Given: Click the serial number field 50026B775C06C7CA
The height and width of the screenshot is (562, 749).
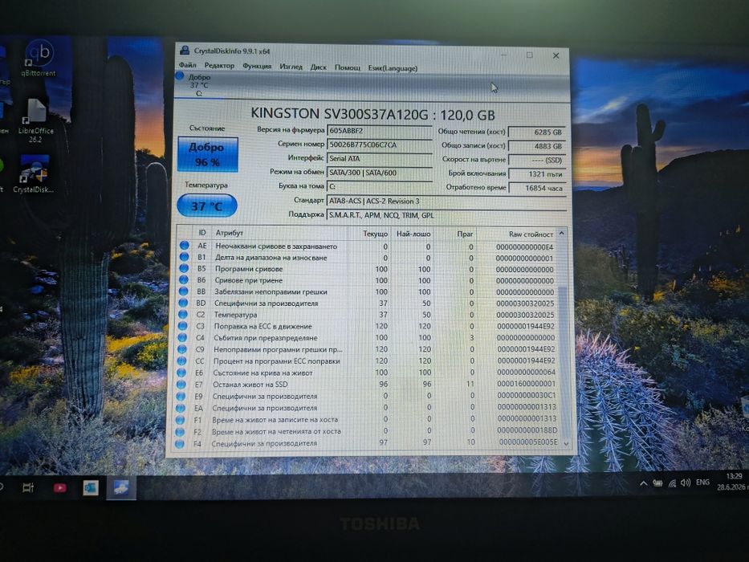Looking at the screenshot, I should (380, 145).
